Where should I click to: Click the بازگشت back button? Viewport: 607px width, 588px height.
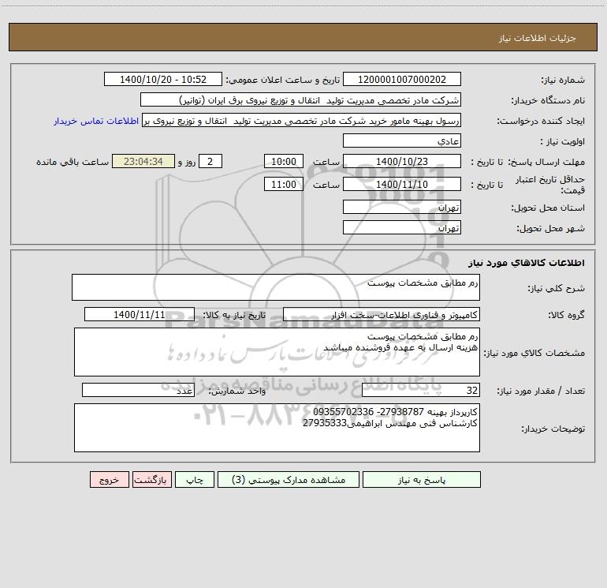[x=151, y=479]
